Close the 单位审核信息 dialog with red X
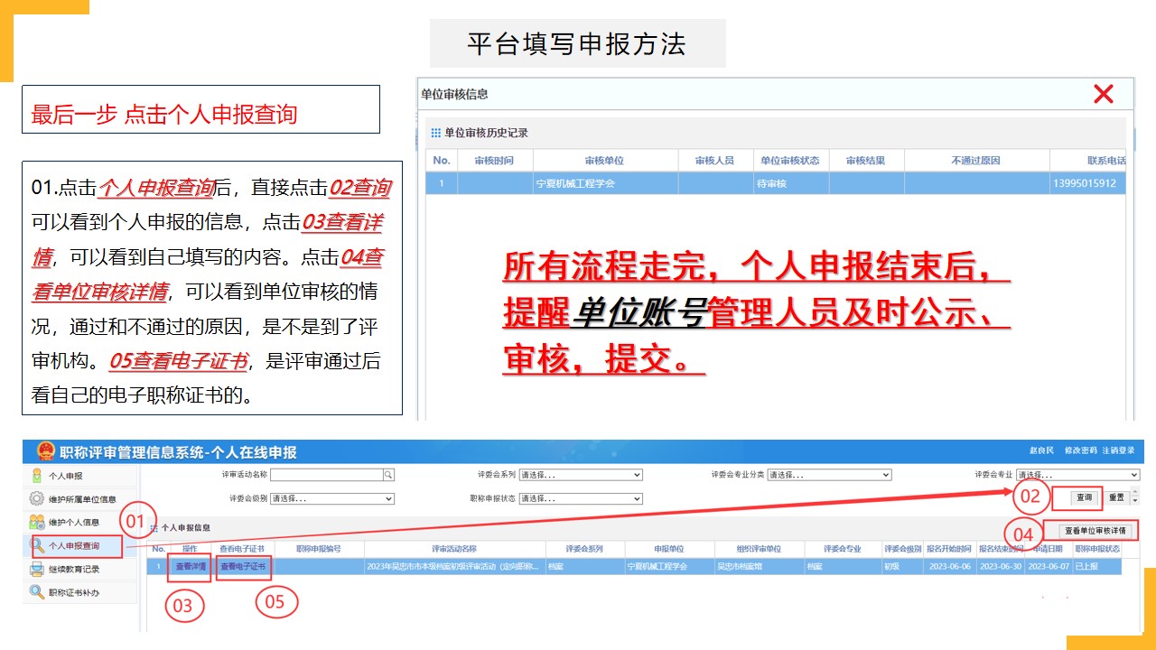 (1103, 94)
